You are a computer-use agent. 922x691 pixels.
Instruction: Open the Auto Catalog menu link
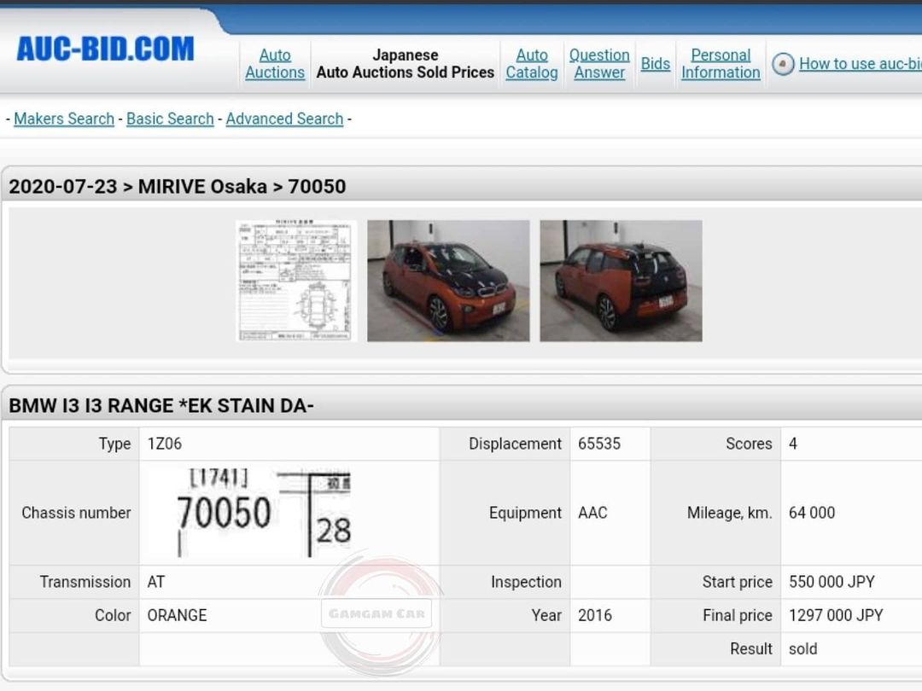(532, 63)
